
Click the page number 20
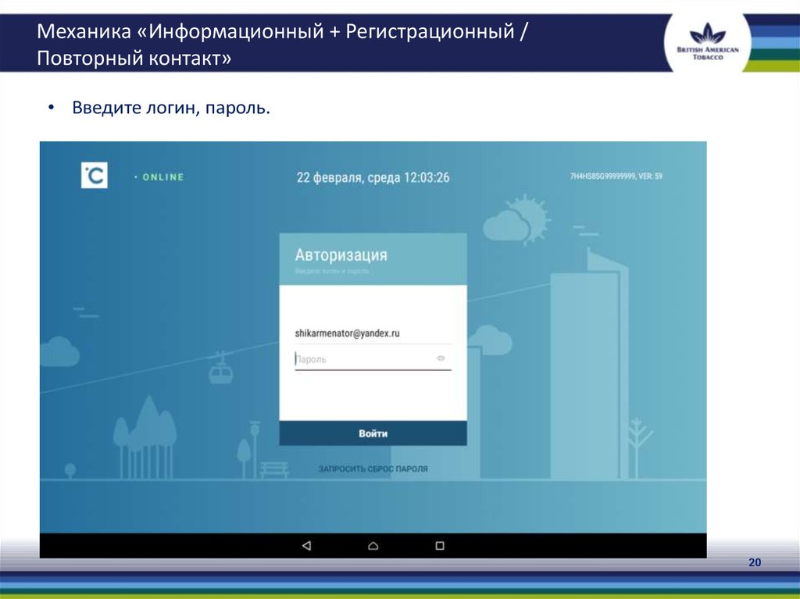point(754,563)
